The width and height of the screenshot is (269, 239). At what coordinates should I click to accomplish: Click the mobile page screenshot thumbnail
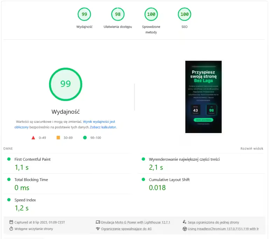tap(203, 97)
